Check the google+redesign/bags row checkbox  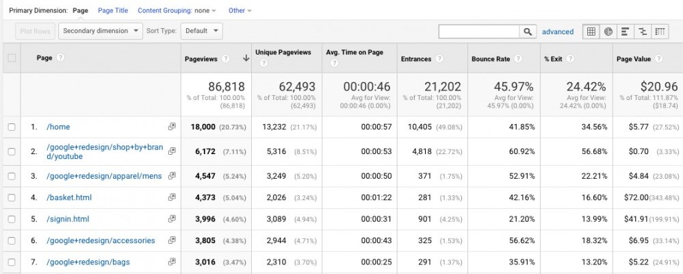(12, 262)
